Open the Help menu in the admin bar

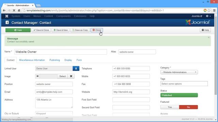[92, 16]
